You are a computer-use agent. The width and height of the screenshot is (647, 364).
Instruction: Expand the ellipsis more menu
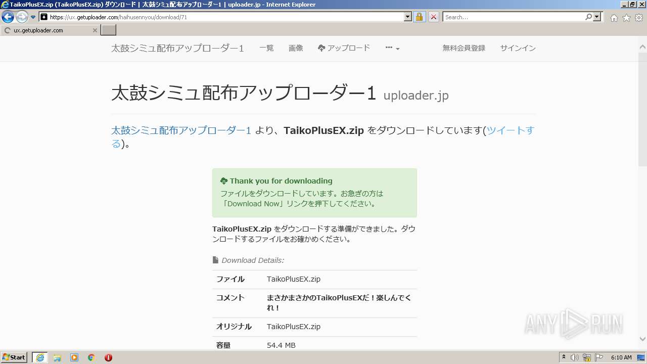pos(392,48)
